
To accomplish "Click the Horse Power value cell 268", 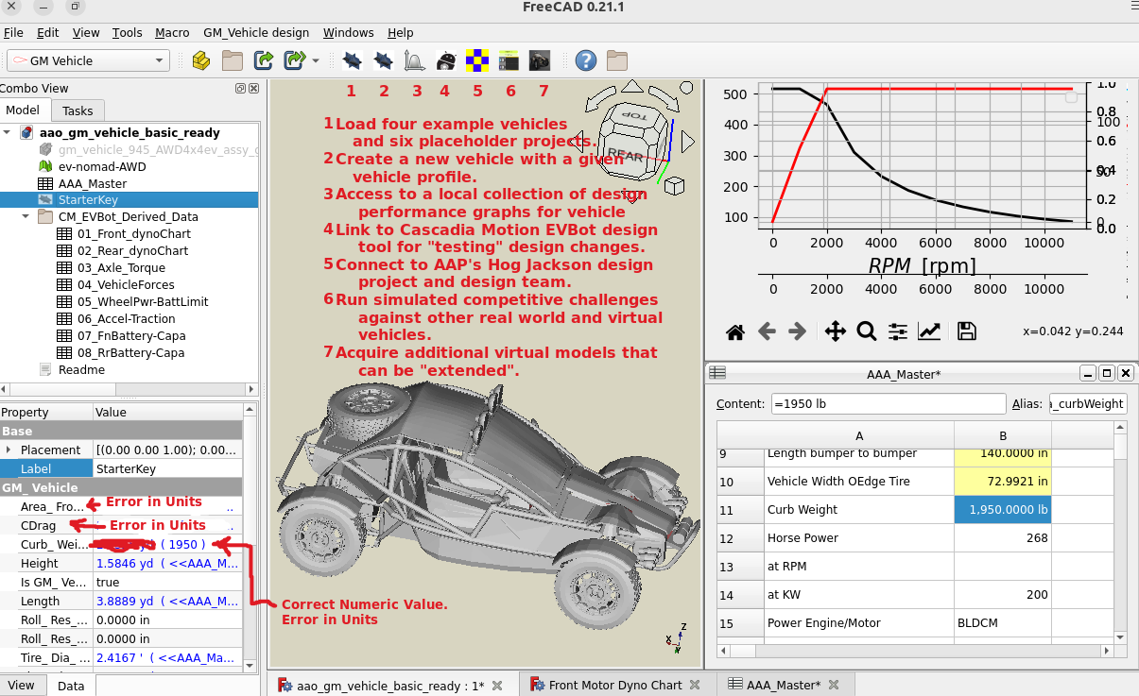I will 1002,538.
